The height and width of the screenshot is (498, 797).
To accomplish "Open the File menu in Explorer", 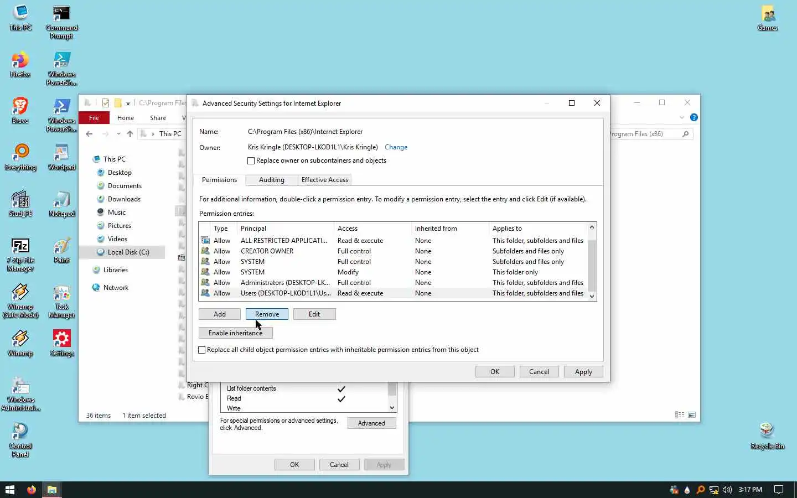I will [94, 118].
